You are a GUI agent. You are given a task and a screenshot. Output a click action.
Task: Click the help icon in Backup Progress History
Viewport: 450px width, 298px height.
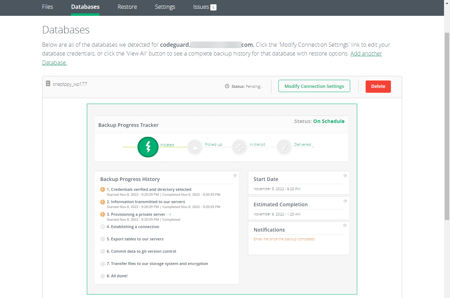(235, 176)
